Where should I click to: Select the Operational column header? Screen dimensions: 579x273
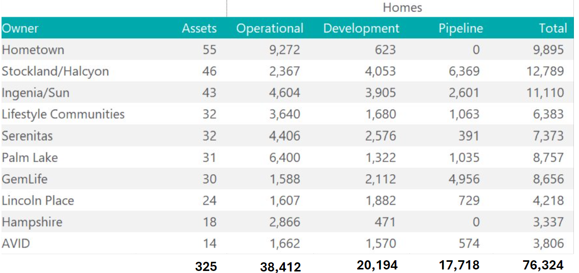point(270,29)
